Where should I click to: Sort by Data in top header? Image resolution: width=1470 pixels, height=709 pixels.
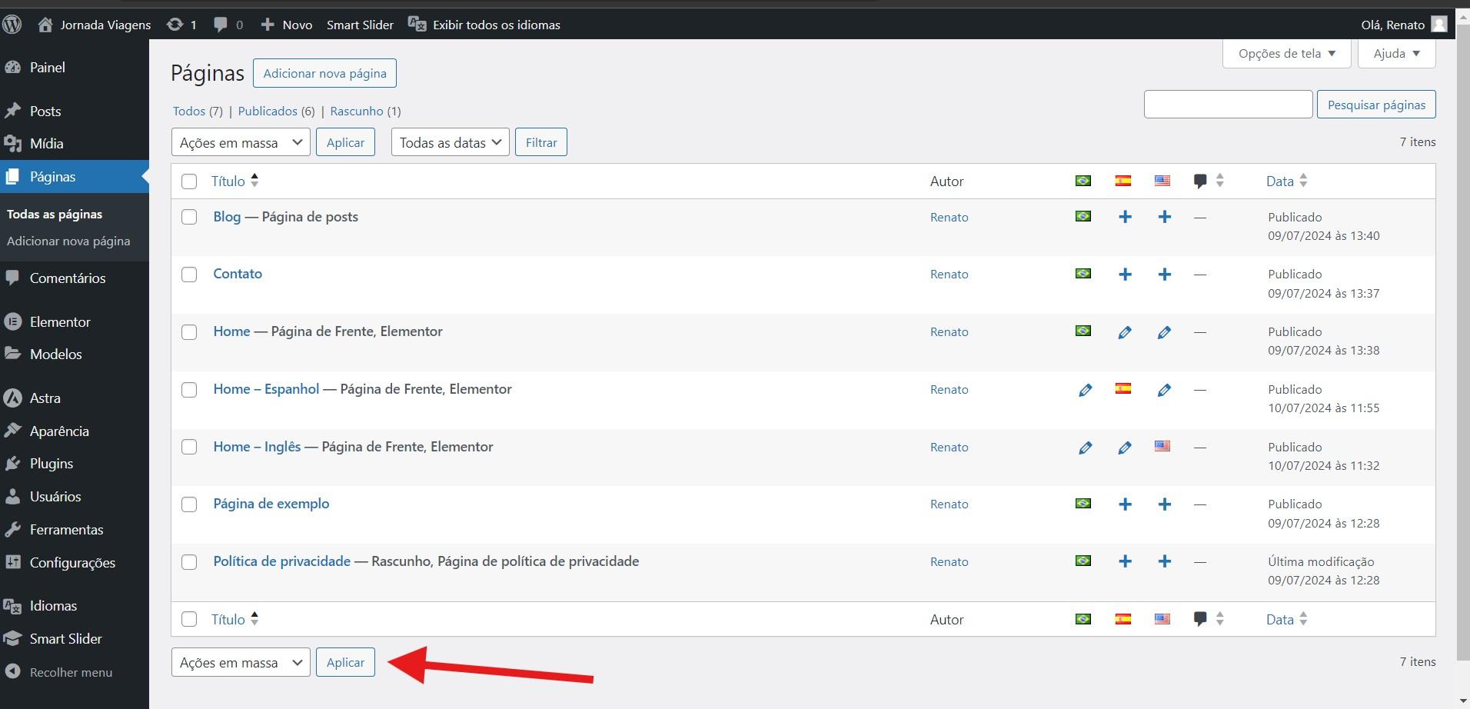pyautogui.click(x=1287, y=181)
